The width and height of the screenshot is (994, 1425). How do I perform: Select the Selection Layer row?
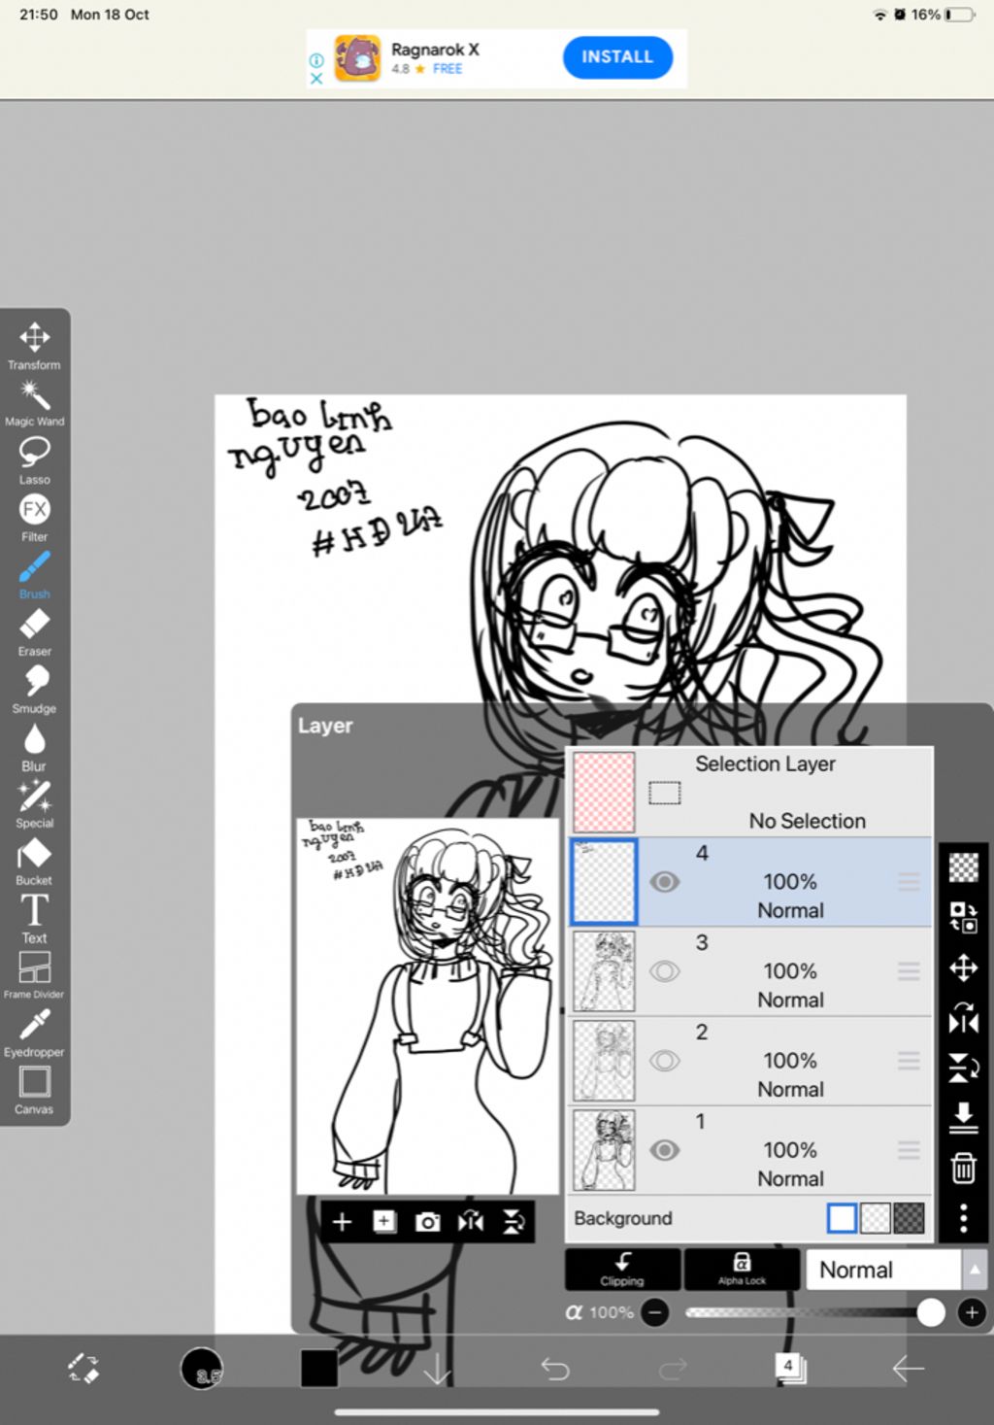[749, 793]
